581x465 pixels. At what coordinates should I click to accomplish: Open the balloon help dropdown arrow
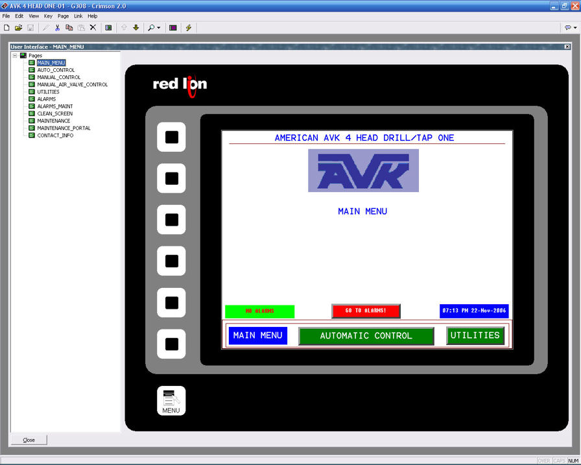pyautogui.click(x=575, y=28)
